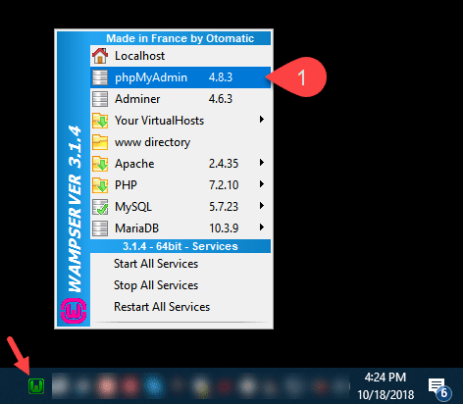Click the green WampServer tray icon

36,386
